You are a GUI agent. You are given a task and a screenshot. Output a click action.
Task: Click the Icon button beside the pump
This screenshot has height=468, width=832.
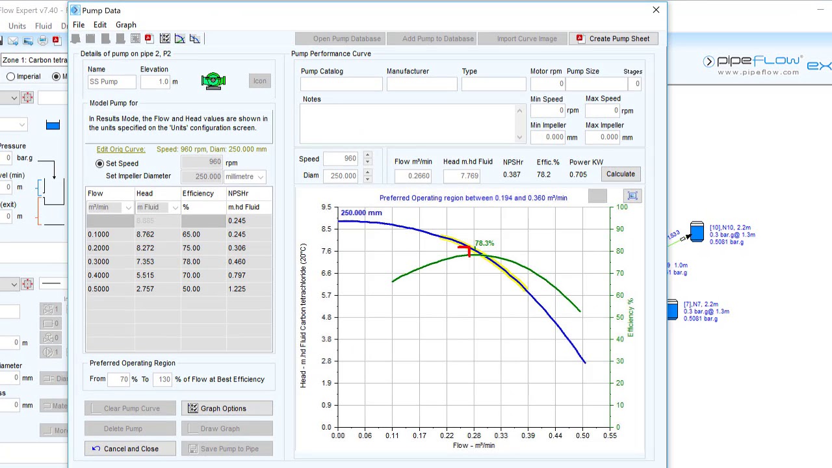coord(260,81)
